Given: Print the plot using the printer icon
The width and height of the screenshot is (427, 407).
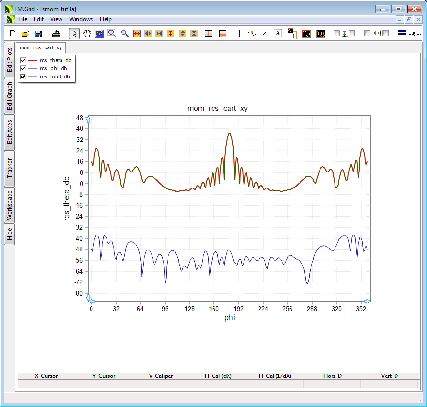Looking at the screenshot, I should [x=56, y=33].
